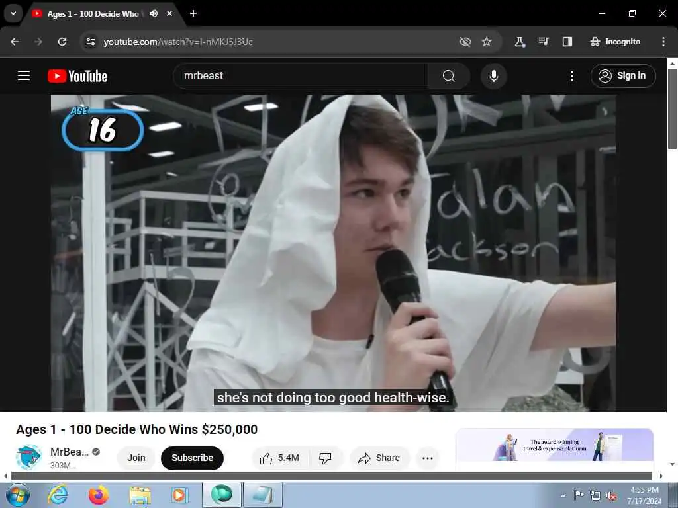Screen dimensions: 678x508
Task: Reload the current page
Action: [x=62, y=42]
